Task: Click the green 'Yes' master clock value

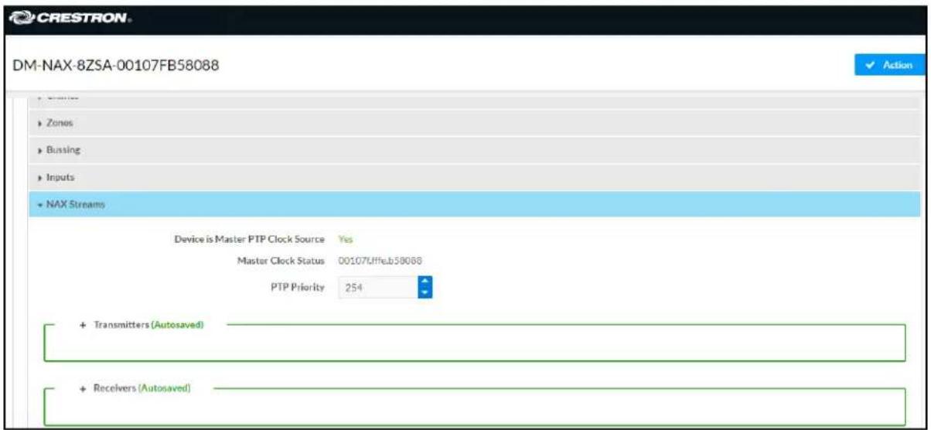Action: 346,239
